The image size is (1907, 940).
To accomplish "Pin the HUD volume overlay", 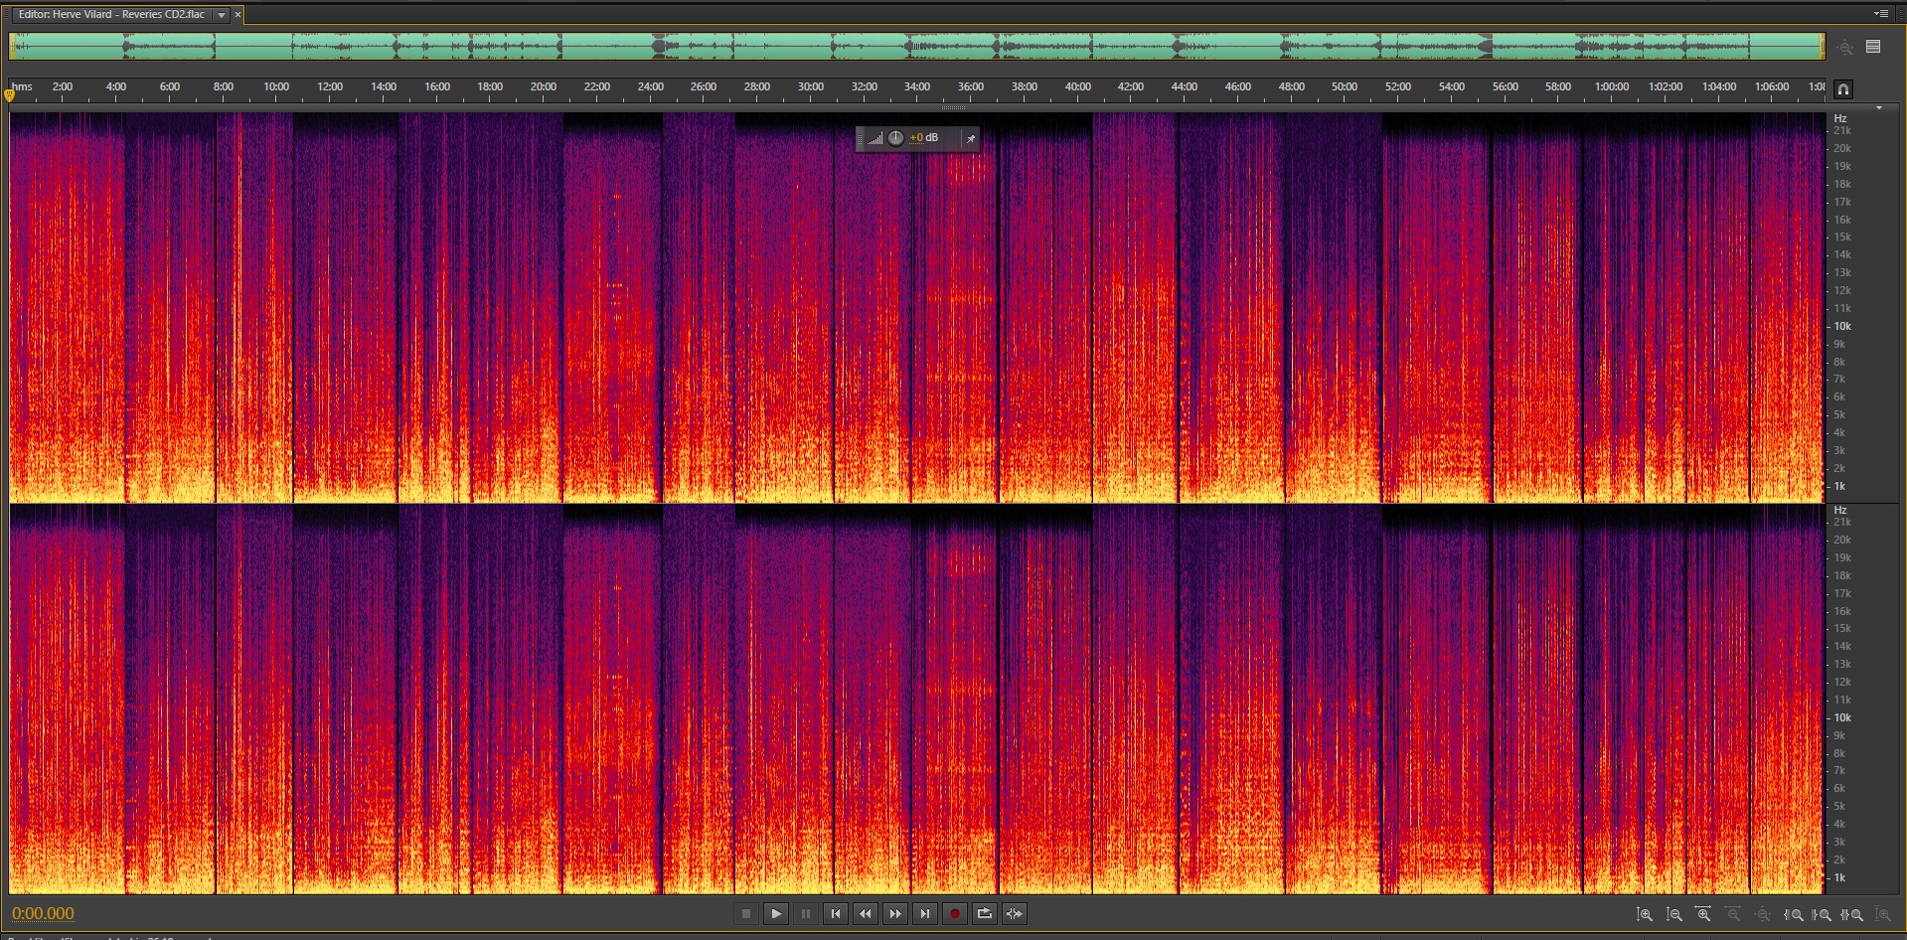I will coord(971,139).
